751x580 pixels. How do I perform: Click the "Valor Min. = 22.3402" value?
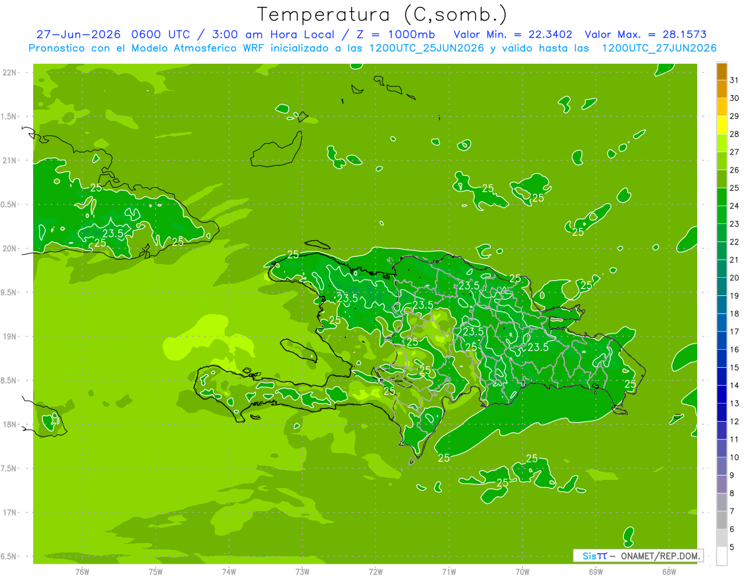pos(513,34)
